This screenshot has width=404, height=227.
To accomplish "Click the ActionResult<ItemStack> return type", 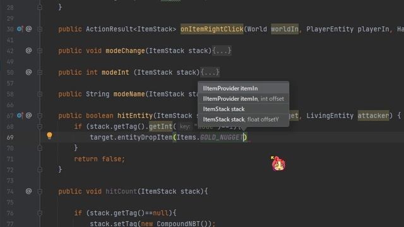I will 131,29.
